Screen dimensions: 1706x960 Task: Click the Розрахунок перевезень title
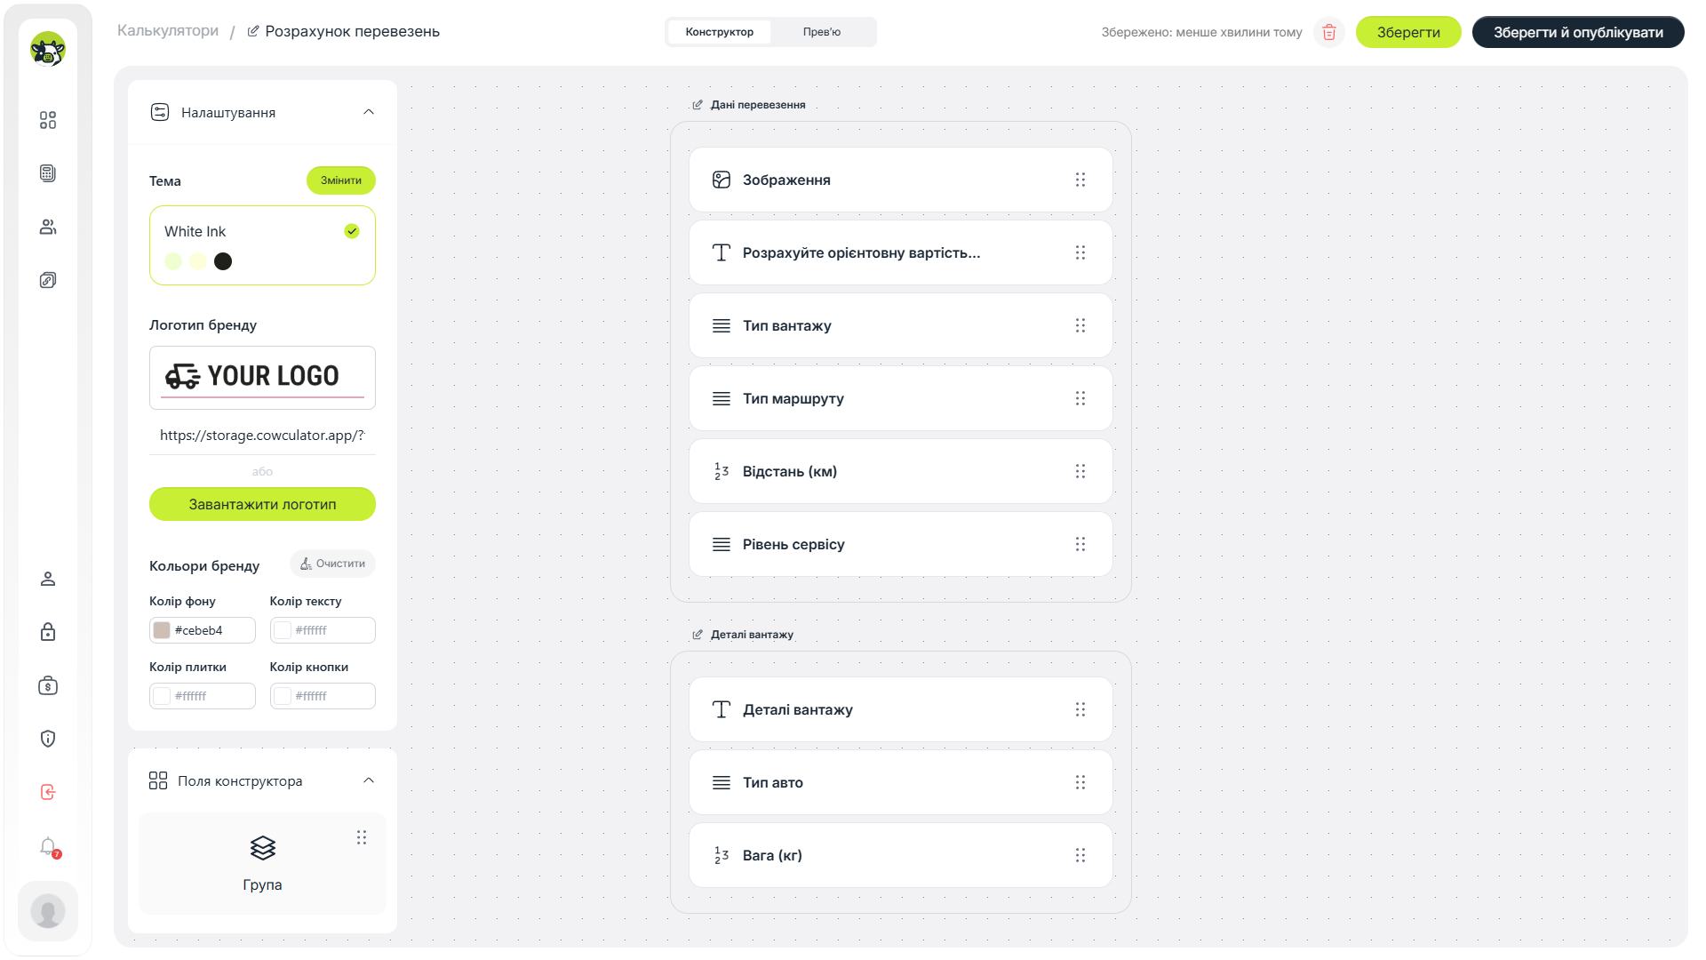[x=352, y=31]
